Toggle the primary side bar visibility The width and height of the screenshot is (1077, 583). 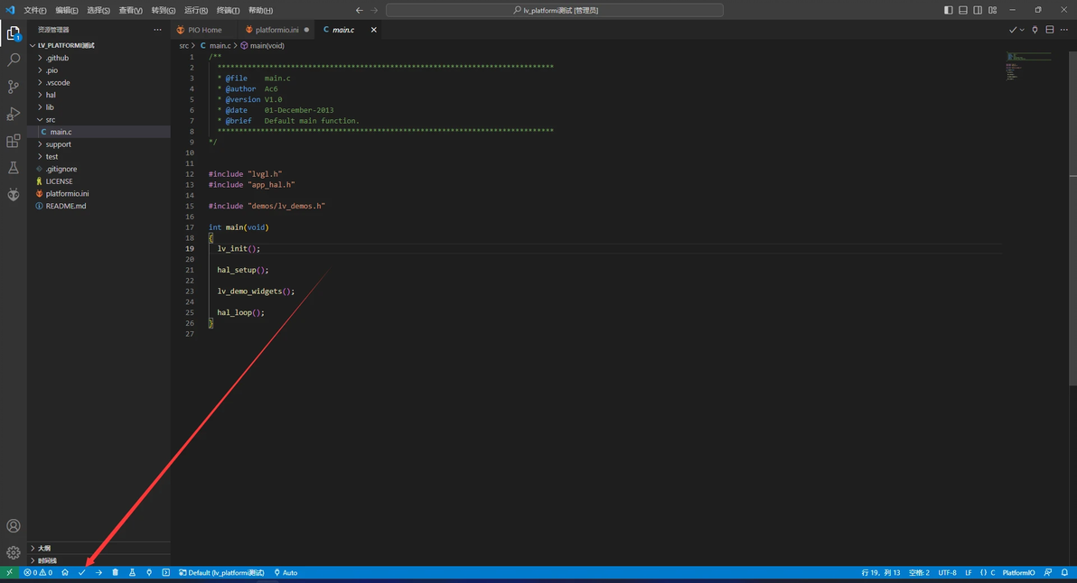pos(949,10)
